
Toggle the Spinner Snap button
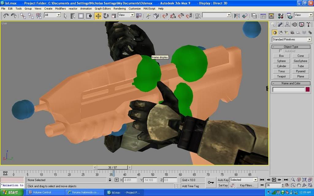pyautogui.click(x=189, y=16)
